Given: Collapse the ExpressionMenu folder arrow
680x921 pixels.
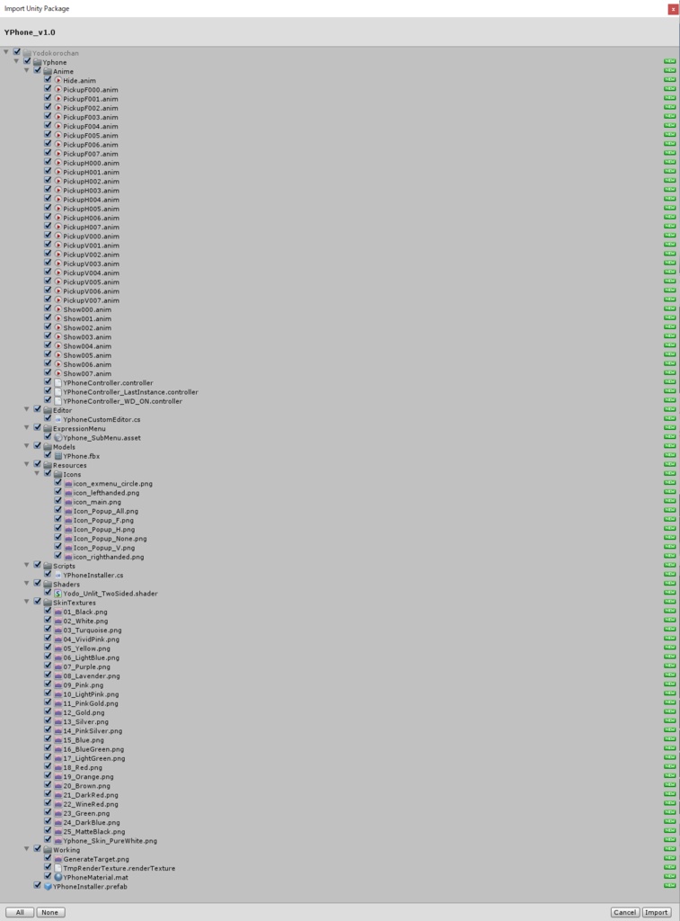Looking at the screenshot, I should click(27, 428).
